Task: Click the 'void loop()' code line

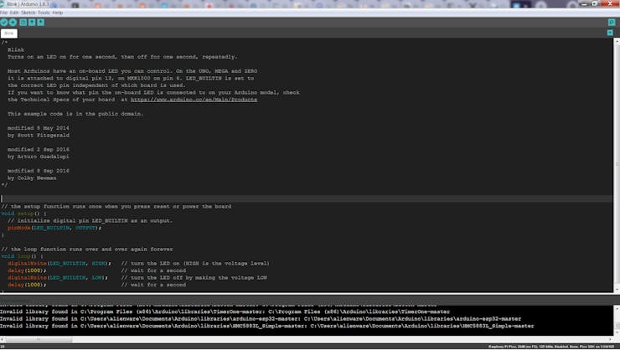Action: (x=22, y=256)
